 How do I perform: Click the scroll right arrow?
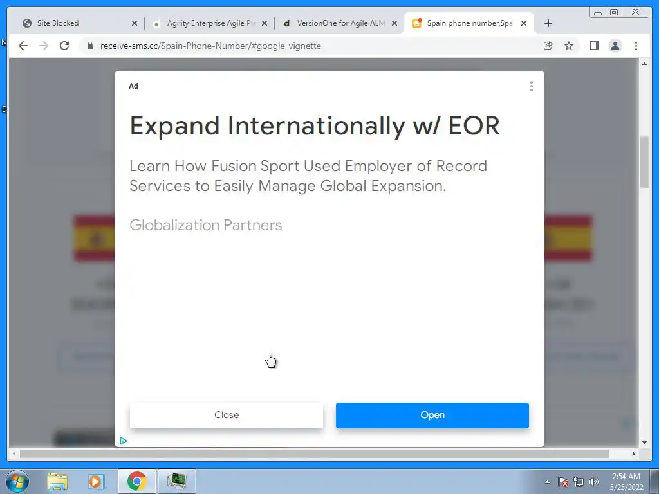pyautogui.click(x=634, y=453)
